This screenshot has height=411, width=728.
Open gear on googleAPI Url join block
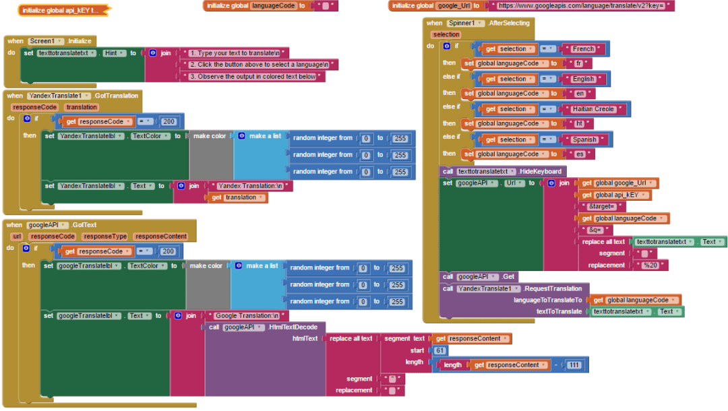[551, 183]
